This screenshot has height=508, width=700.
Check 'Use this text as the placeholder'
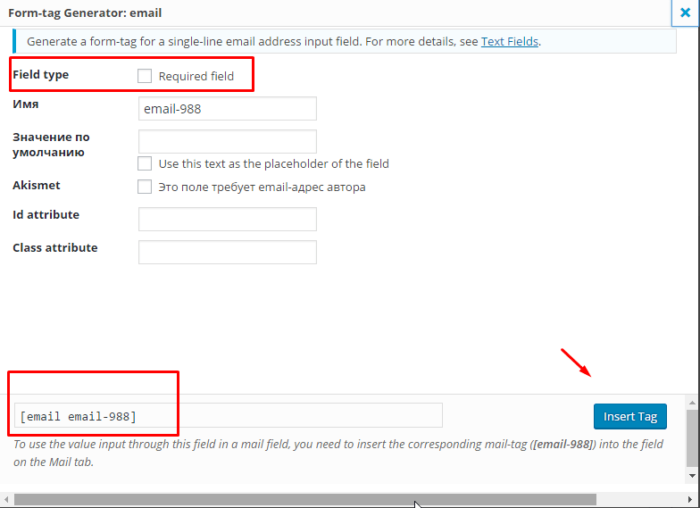tap(145, 163)
